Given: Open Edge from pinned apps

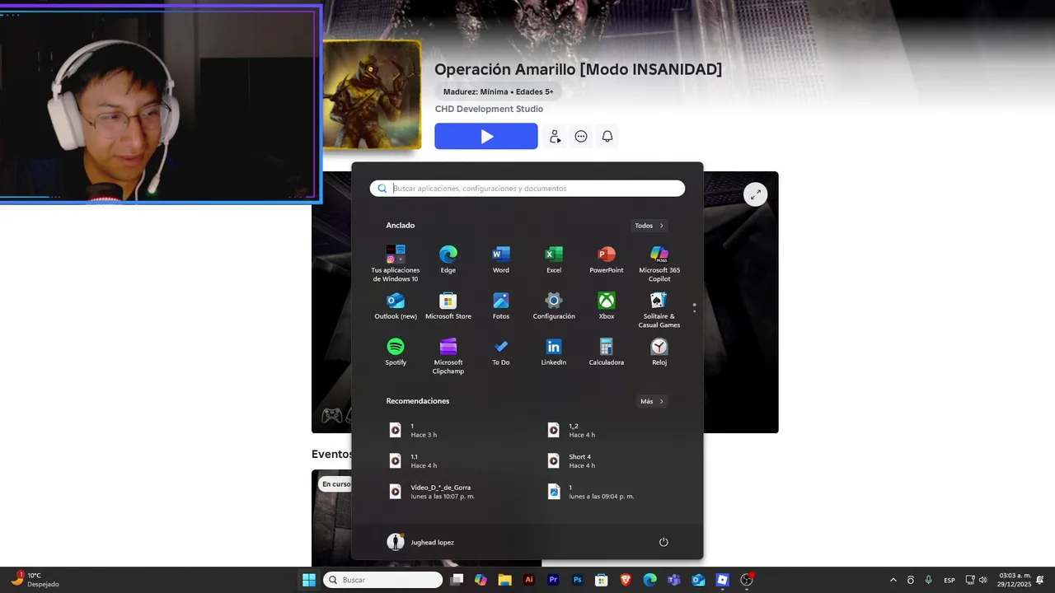Looking at the screenshot, I should (x=448, y=259).
